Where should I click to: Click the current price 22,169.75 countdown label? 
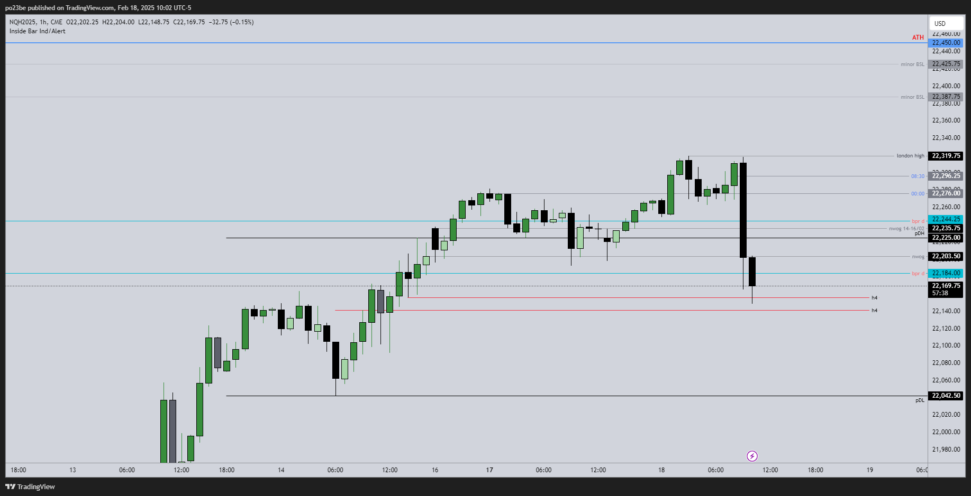(946, 289)
